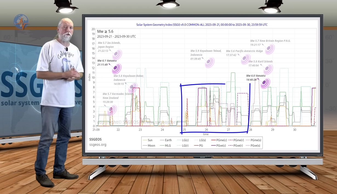The image size is (337, 194).
Task: Click the globe logo in top-left corner
Action: [21, 22]
